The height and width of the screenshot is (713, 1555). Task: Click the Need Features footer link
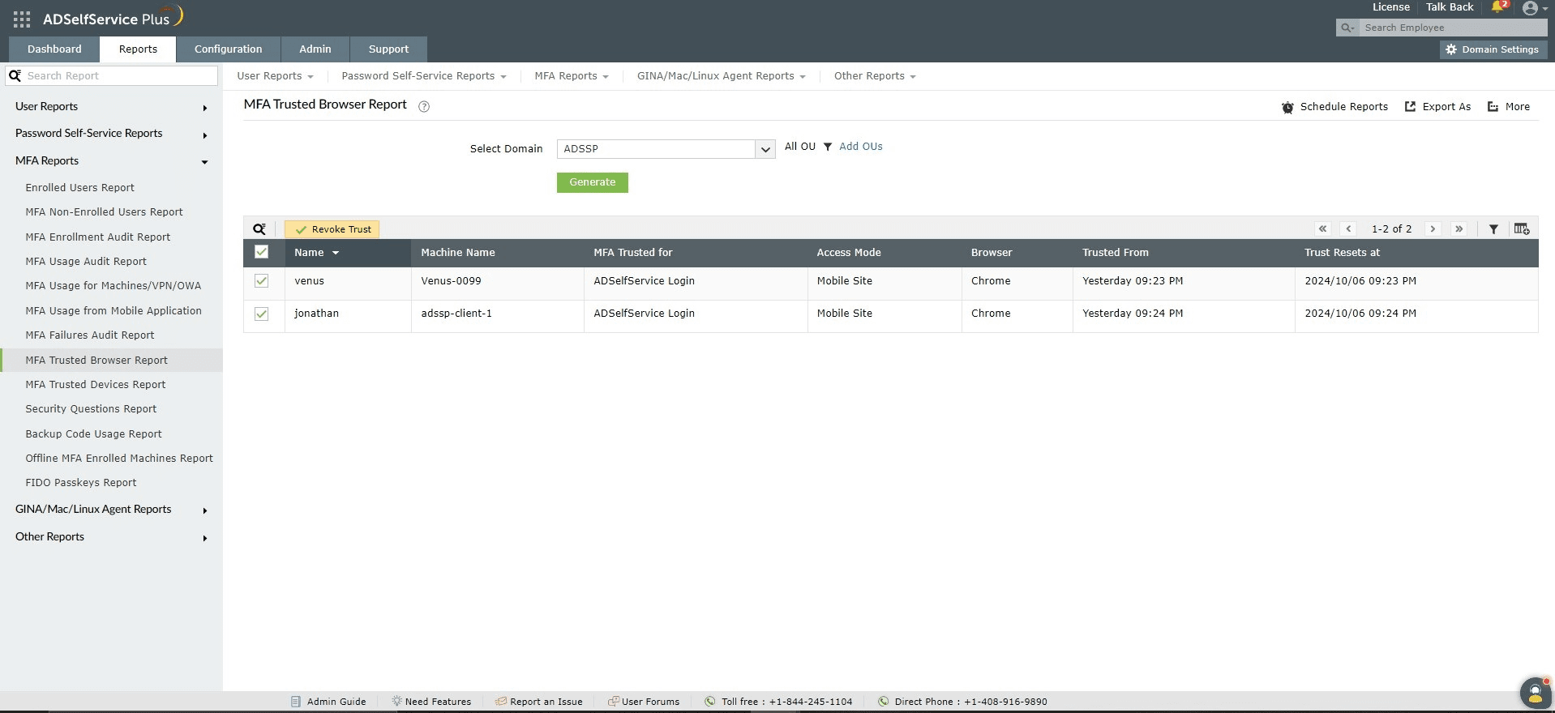pyautogui.click(x=431, y=702)
